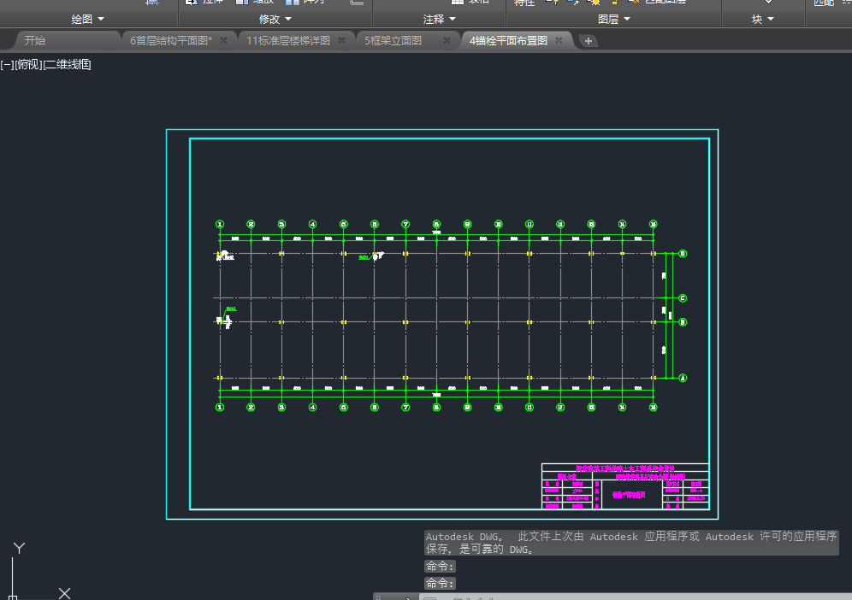Open the [-] viewport controls menu
This screenshot has width=852, height=600.
tap(7, 65)
